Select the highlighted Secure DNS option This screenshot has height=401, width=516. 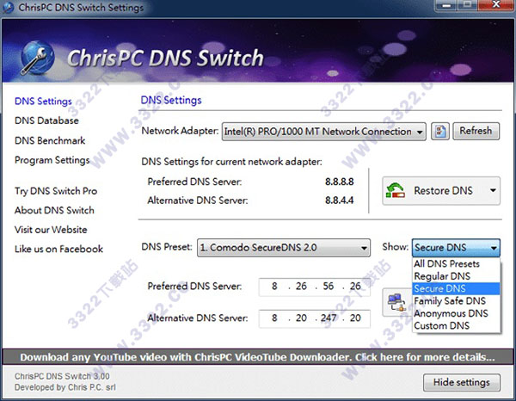pyautogui.click(x=456, y=289)
